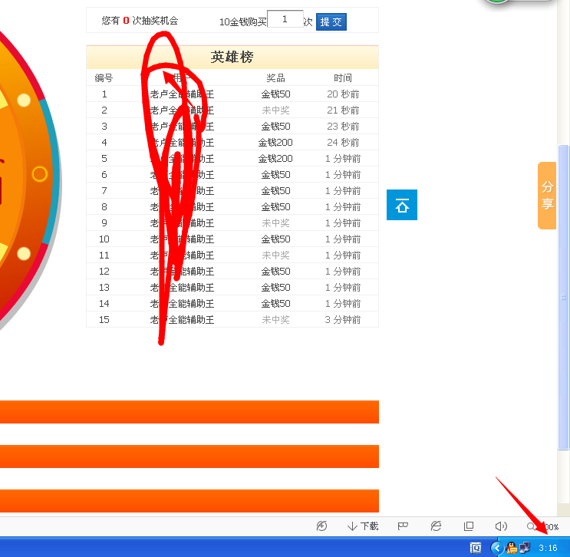The image size is (570, 557).
Task: Click the 编号 column header
Action: tap(104, 77)
